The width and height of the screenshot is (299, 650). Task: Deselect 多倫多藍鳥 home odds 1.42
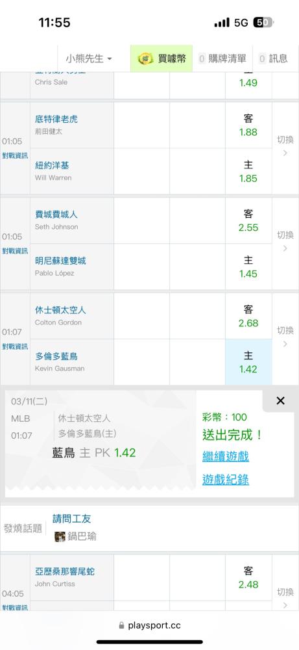point(248,362)
